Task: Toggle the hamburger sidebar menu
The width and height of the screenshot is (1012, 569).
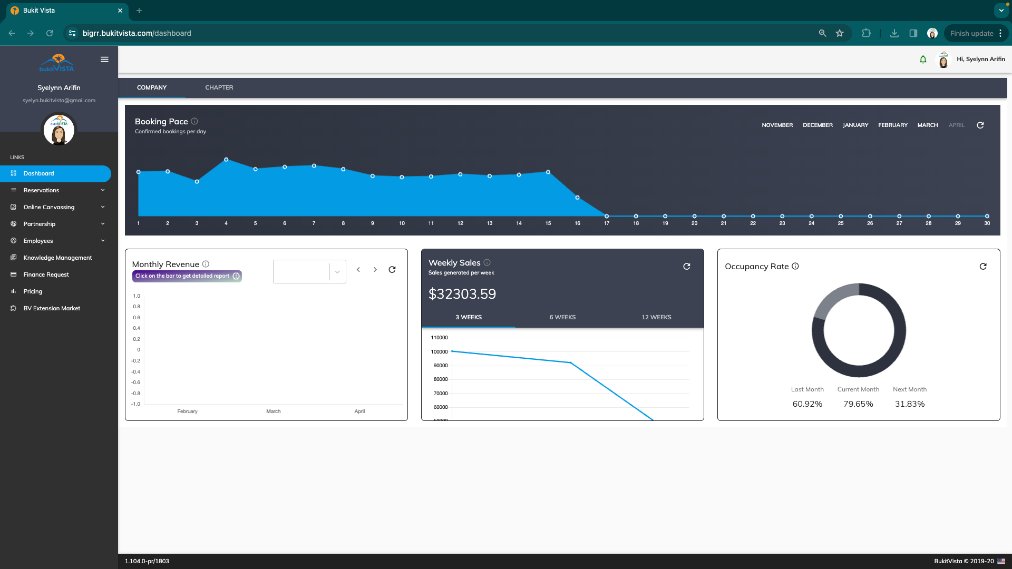Action: tap(104, 60)
